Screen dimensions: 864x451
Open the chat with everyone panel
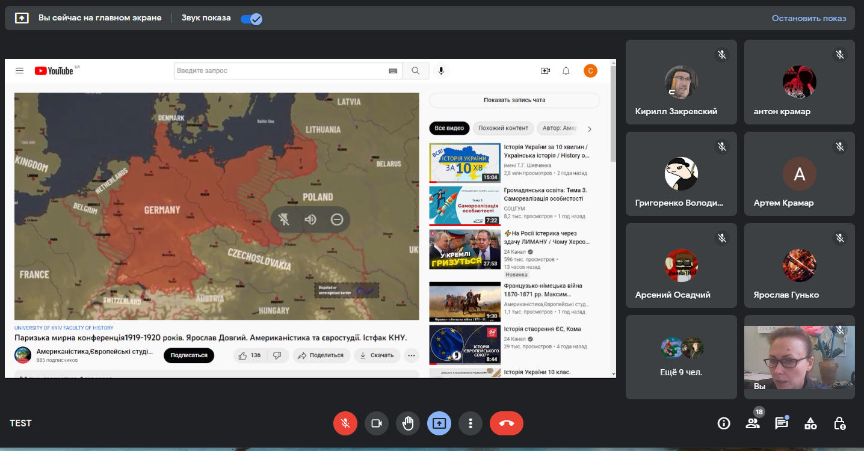point(782,423)
